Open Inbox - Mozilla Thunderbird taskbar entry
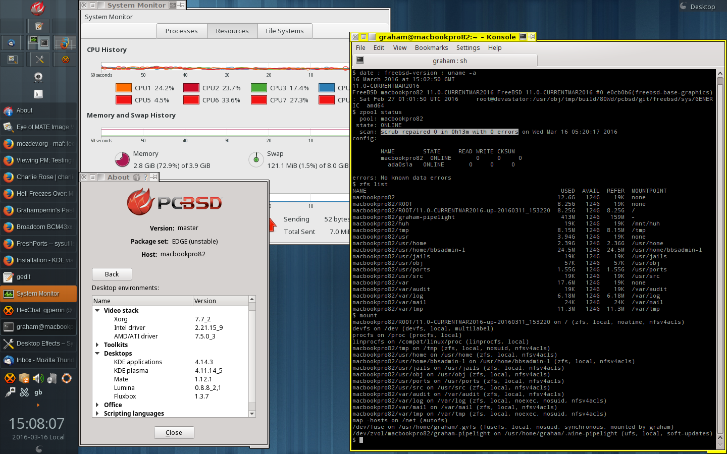This screenshot has width=727, height=454. pos(38,360)
